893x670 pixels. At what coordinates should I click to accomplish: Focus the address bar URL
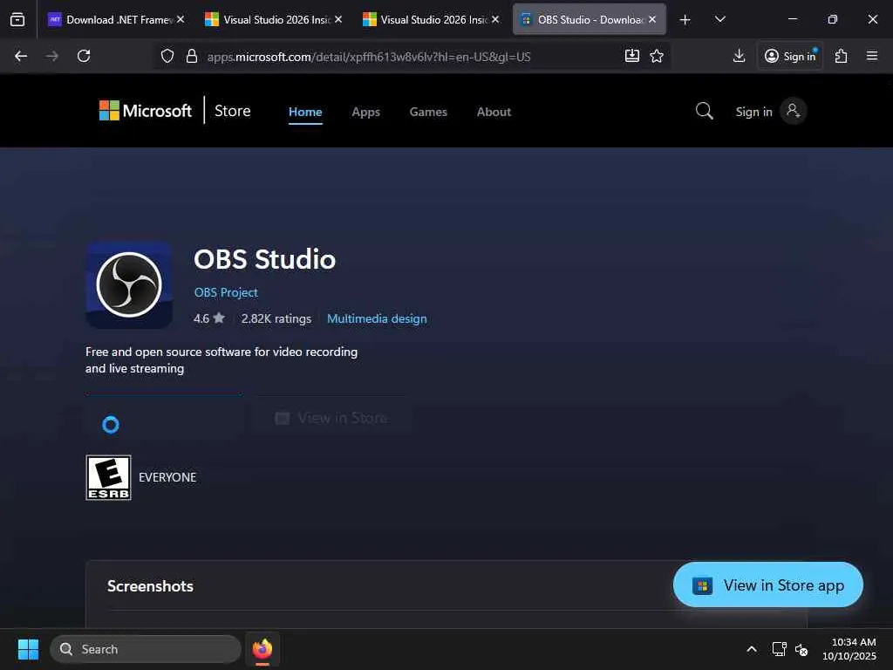(369, 57)
